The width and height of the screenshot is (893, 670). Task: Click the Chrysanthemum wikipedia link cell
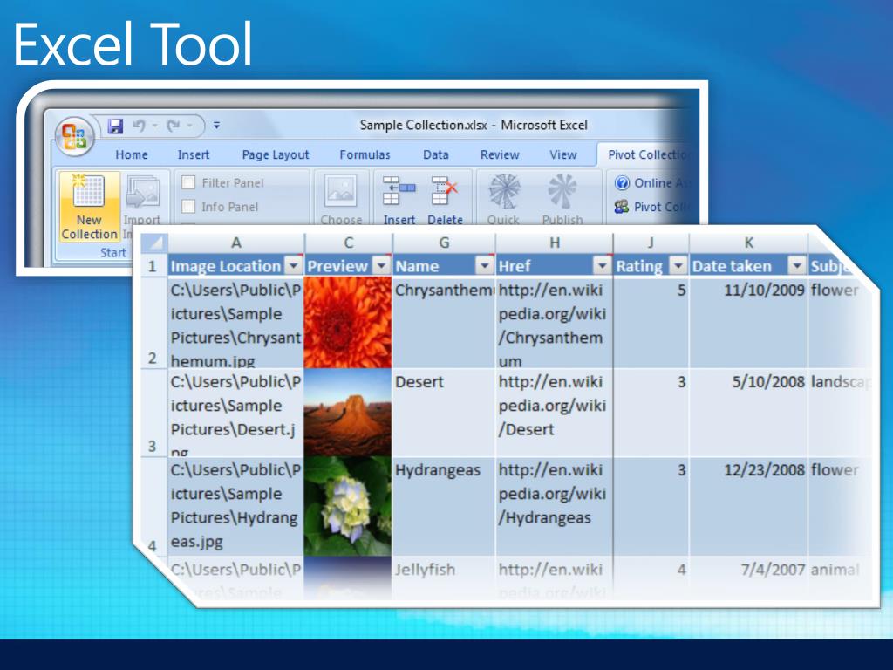[x=554, y=323]
